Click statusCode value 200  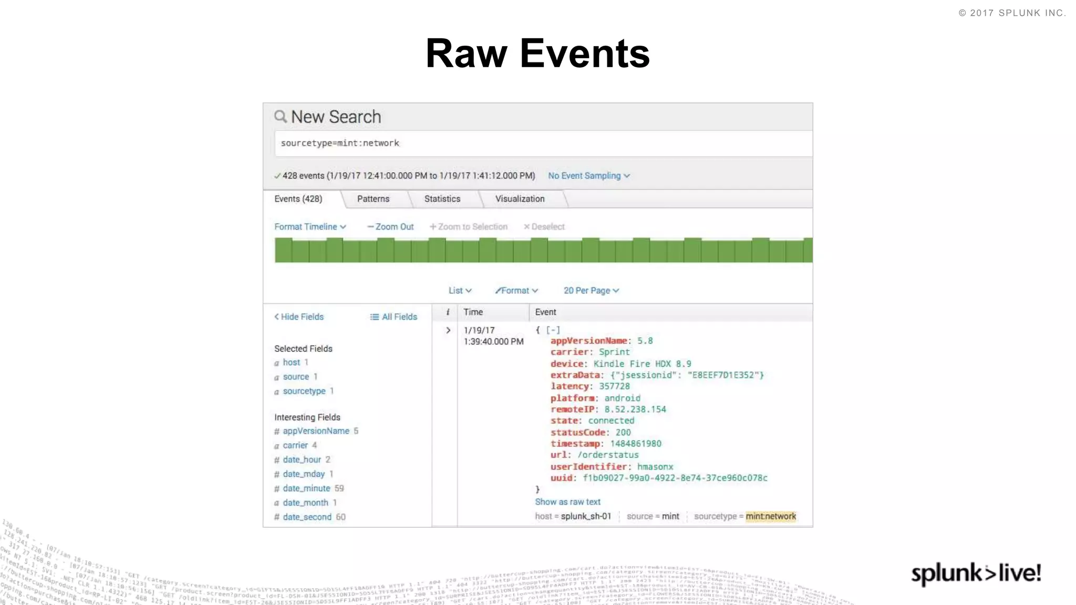coord(623,432)
